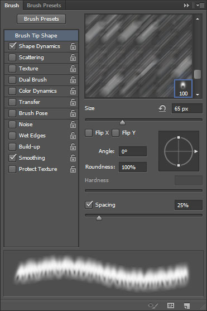Toggle the lock icon next to Scattering

[73, 58]
